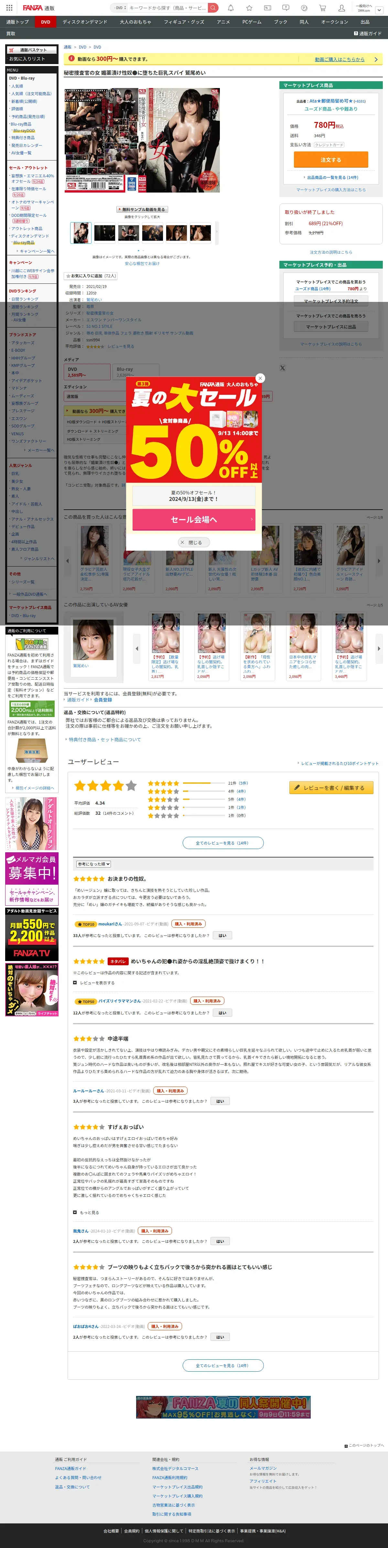This screenshot has width=388, height=1548.
Task: Click the orange 注文する button
Action: click(330, 160)
